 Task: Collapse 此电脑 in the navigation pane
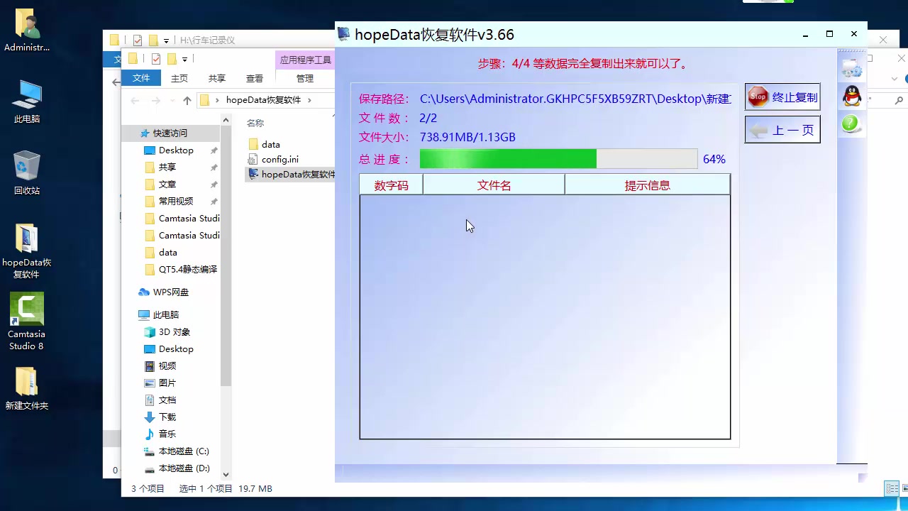(131, 314)
